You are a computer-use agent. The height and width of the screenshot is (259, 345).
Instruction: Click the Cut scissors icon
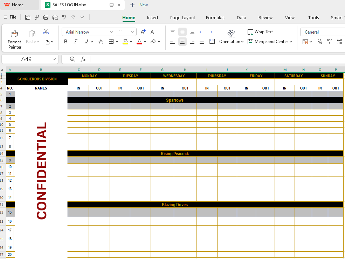point(46,32)
